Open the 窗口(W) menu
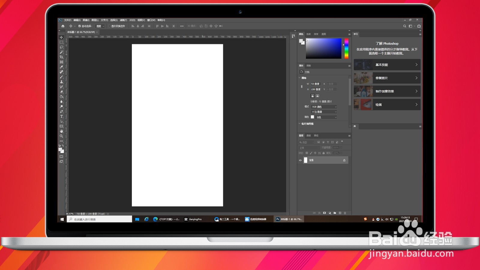Image resolution: width=480 pixels, height=270 pixels. pyautogui.click(x=151, y=20)
